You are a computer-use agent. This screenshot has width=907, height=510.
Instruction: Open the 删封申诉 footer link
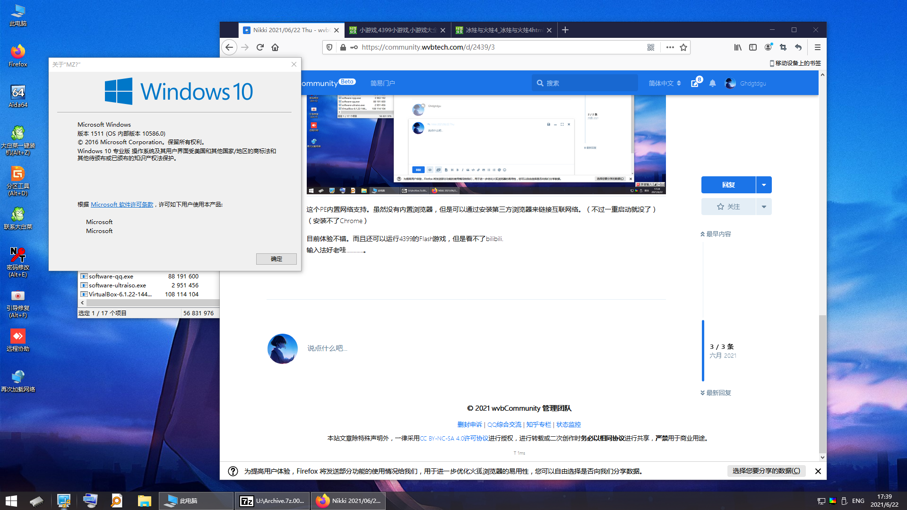469,424
